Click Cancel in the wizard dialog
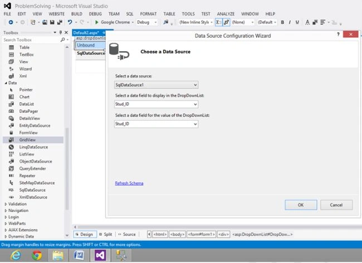This screenshot has width=362, height=263. click(336, 205)
